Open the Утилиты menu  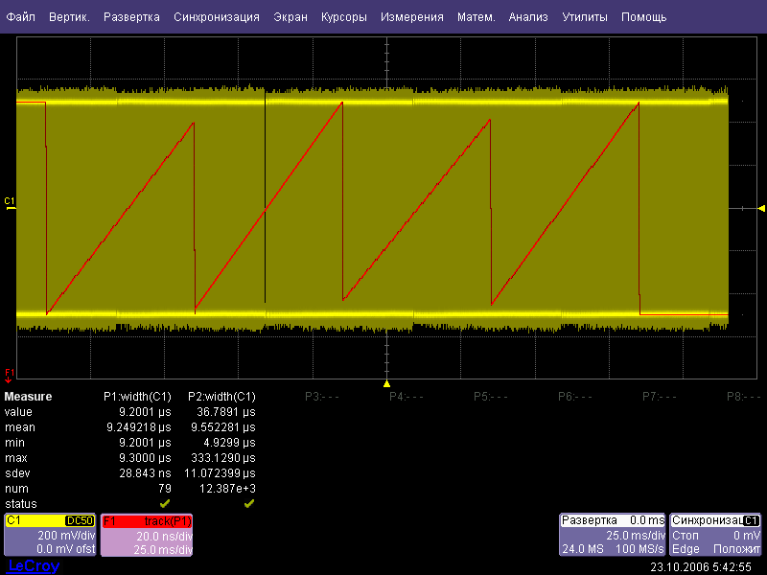coord(584,17)
